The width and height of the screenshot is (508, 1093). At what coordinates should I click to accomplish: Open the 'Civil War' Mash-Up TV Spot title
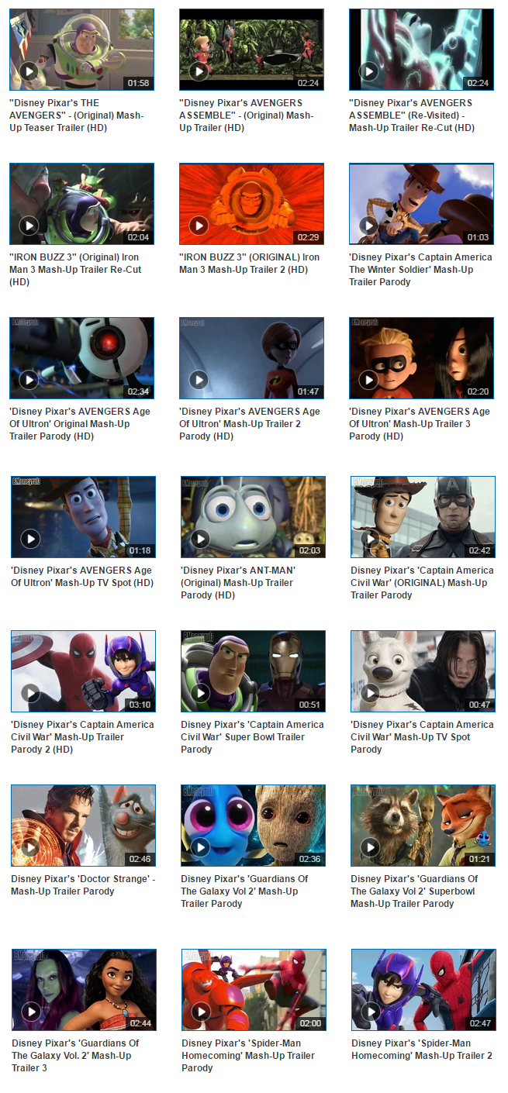point(422,737)
